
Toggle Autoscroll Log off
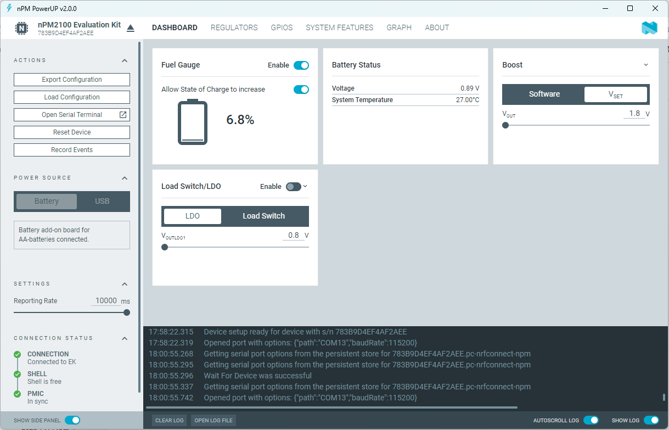tap(591, 420)
